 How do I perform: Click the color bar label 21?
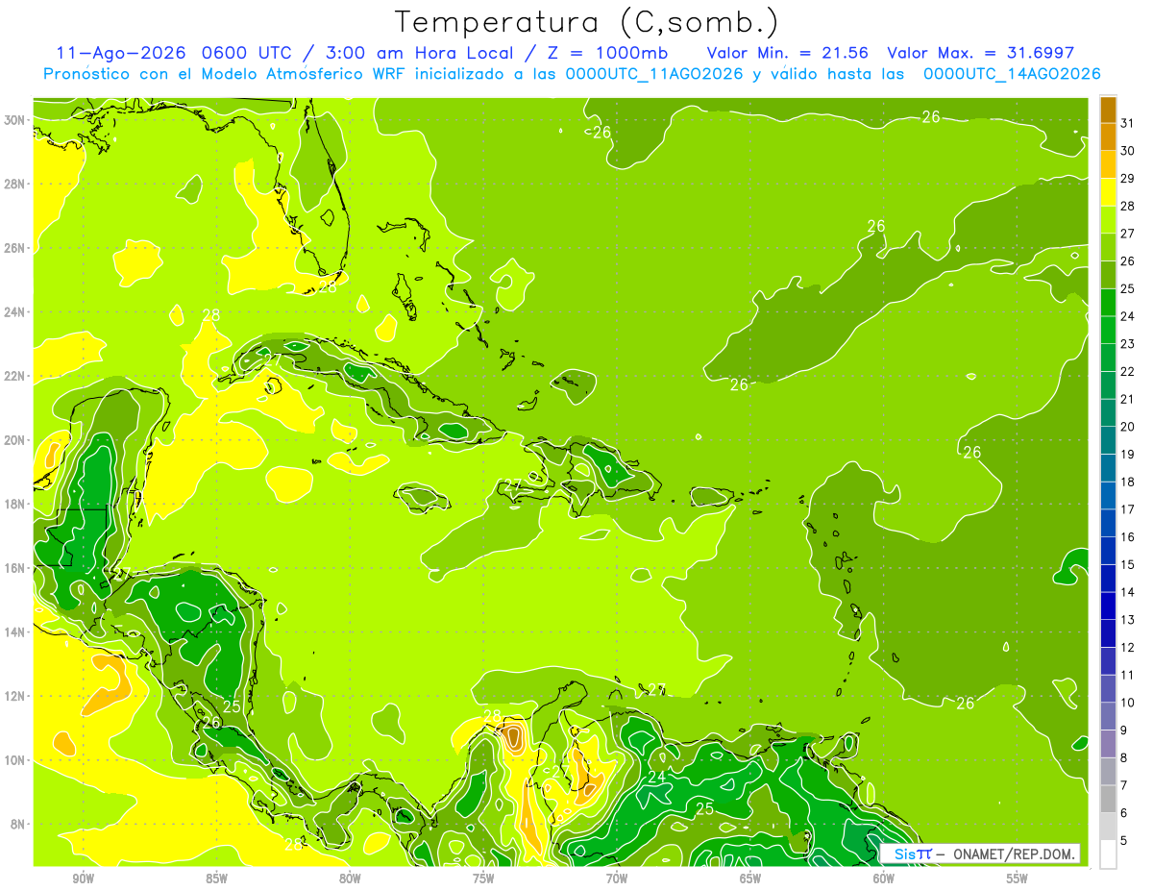click(1128, 399)
